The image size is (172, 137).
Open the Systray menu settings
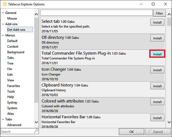tap(12, 102)
